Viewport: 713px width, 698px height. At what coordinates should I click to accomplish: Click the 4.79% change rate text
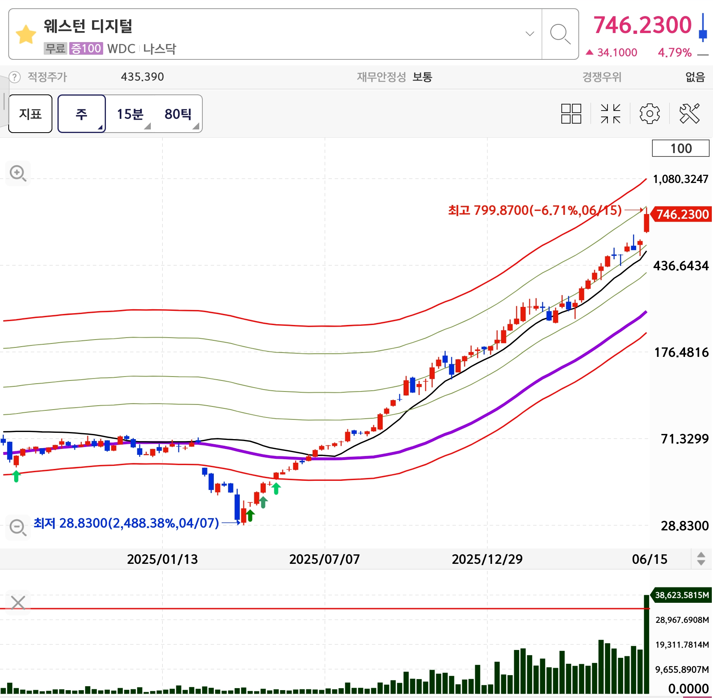pyautogui.click(x=675, y=52)
